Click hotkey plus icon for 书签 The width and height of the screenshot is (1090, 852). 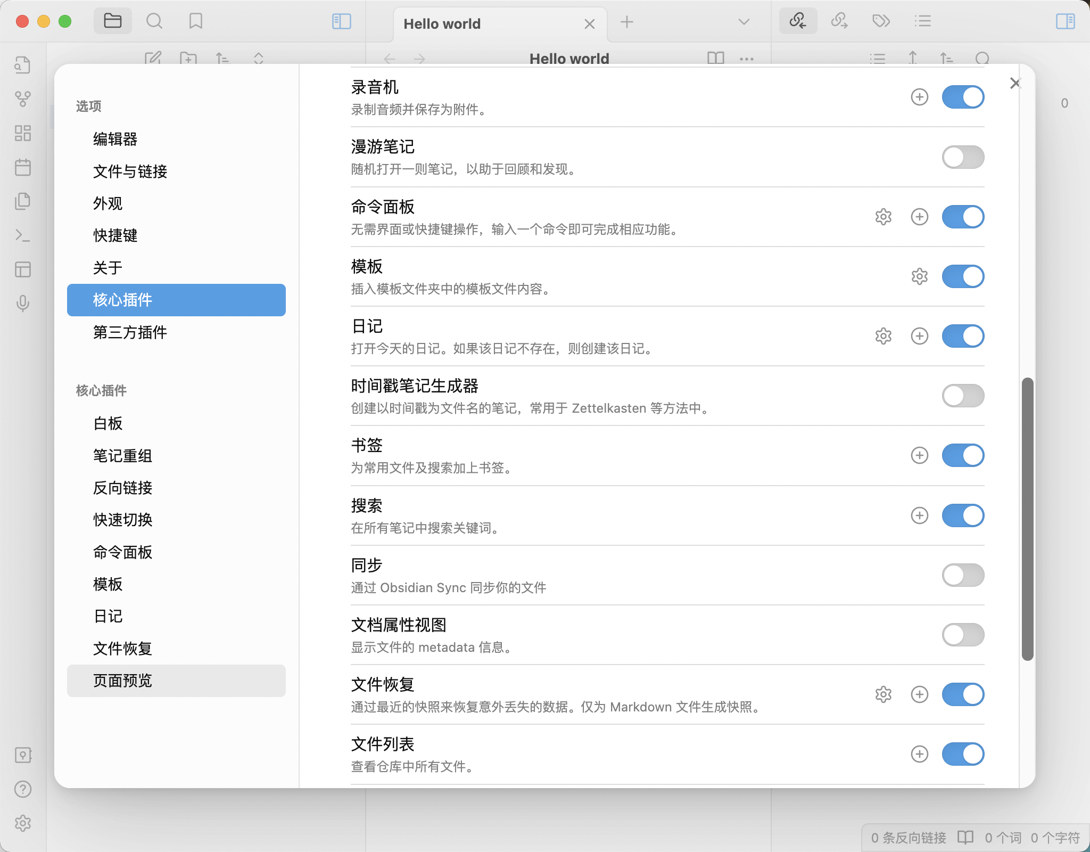point(919,455)
